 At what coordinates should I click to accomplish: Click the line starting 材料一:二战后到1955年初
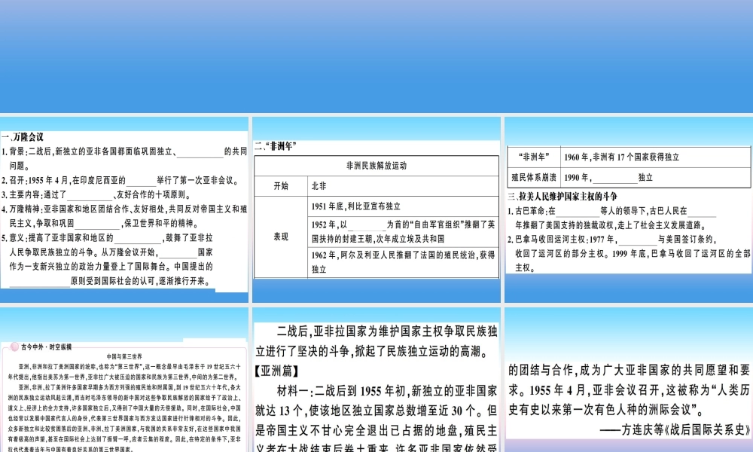click(x=387, y=391)
